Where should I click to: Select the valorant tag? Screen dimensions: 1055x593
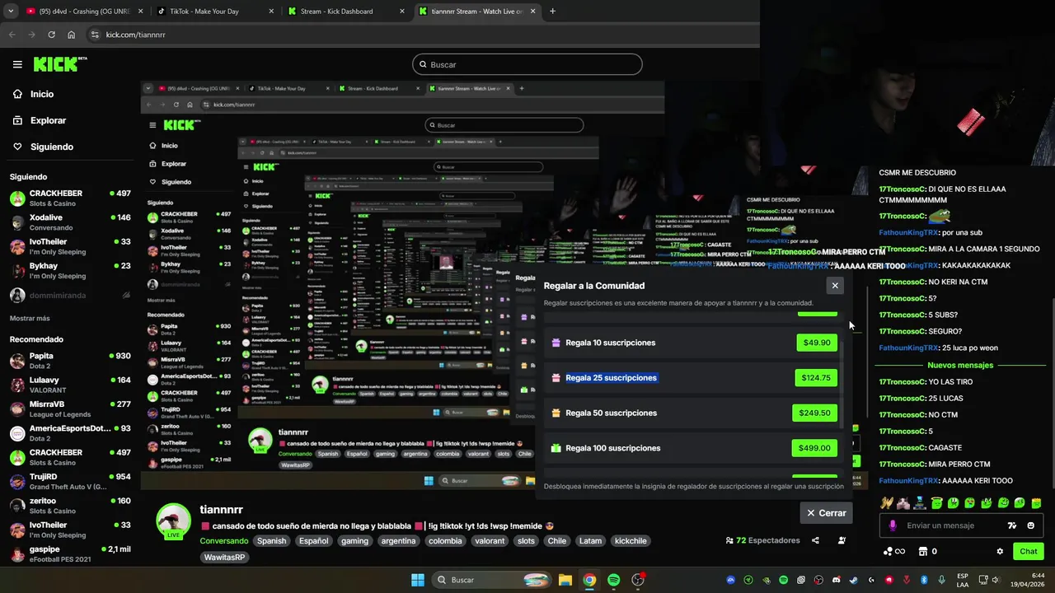[x=490, y=541]
